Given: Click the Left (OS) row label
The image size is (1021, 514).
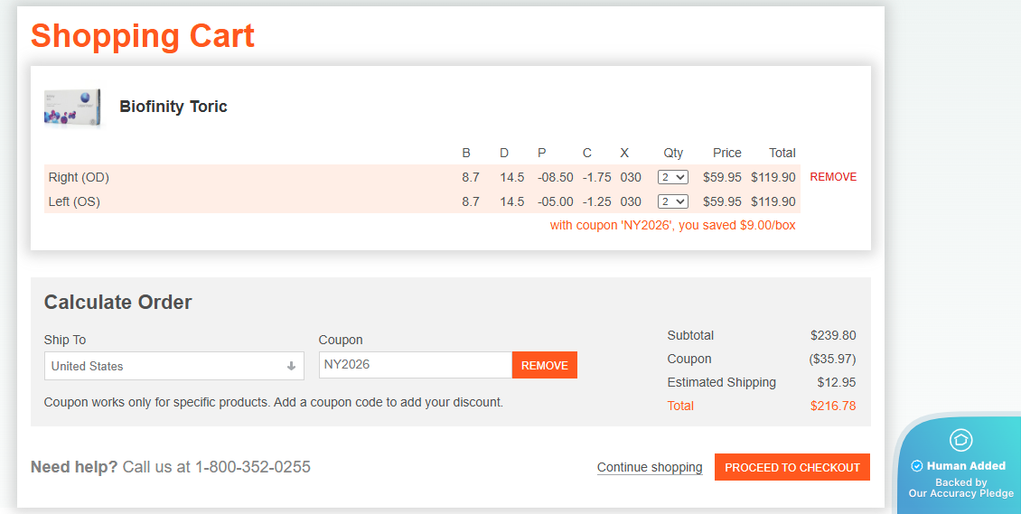Looking at the screenshot, I should click(74, 201).
